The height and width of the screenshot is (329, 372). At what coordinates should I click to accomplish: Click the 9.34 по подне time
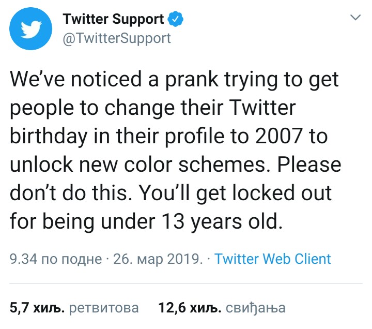56,259
